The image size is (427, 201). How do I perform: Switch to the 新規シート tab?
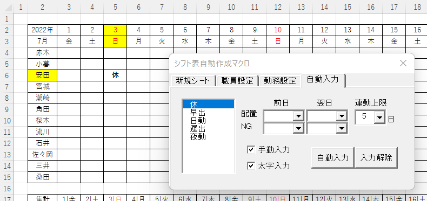[192, 81]
